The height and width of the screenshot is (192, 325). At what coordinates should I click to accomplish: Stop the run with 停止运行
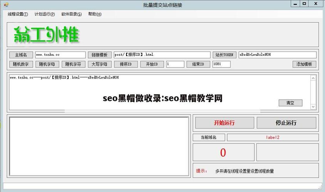pyautogui.click(x=286, y=123)
